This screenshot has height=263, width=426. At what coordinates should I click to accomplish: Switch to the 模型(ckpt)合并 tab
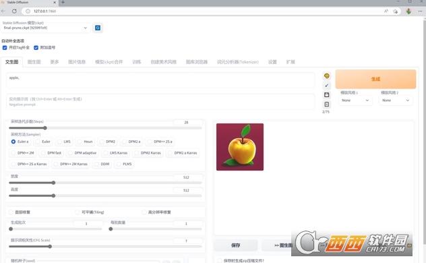109,62
